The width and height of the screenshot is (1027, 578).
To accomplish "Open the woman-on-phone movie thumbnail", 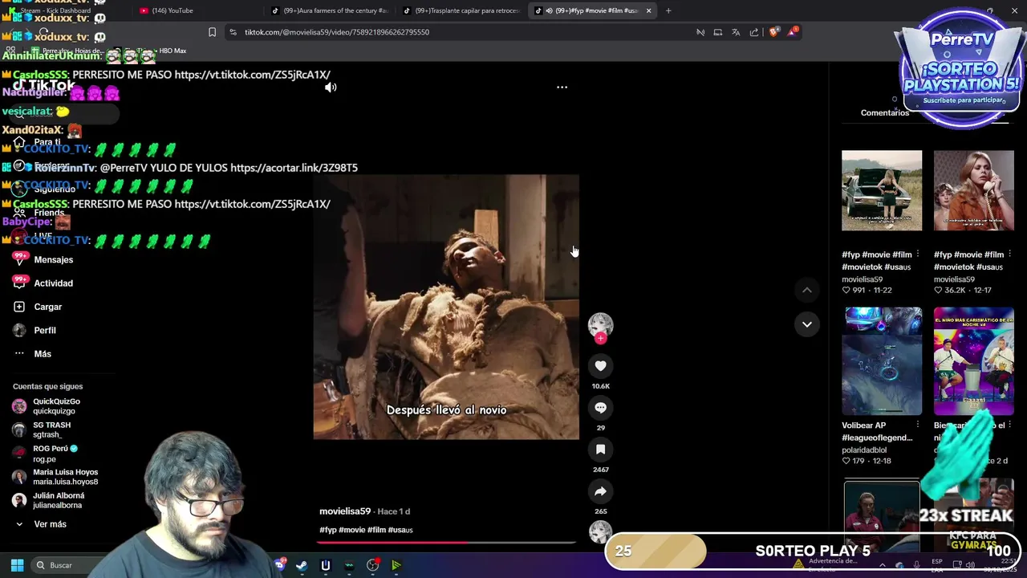I will click(973, 190).
